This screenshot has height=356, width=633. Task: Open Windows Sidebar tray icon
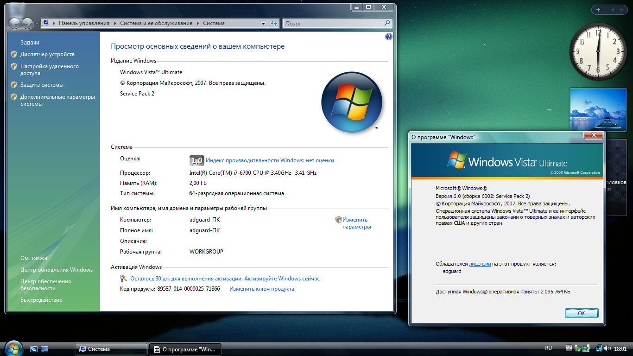[x=586, y=348]
